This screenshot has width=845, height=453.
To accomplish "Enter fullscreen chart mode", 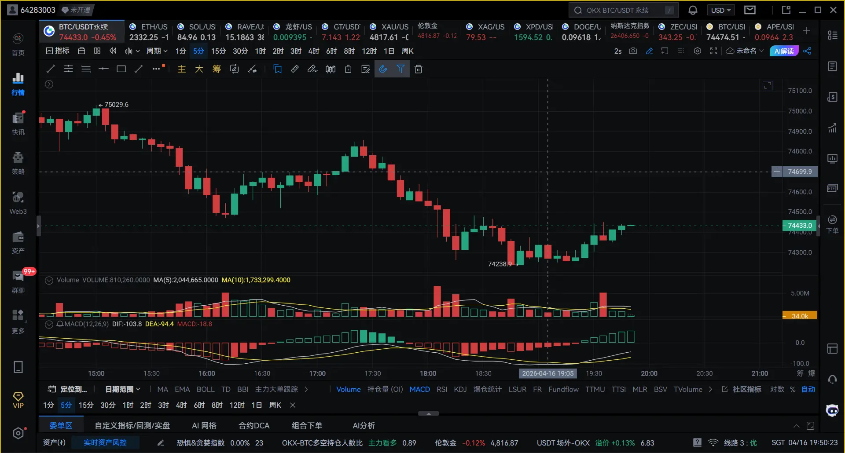I will pos(714,51).
